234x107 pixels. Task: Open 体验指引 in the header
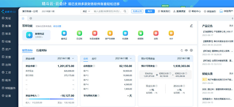pos(210,11)
